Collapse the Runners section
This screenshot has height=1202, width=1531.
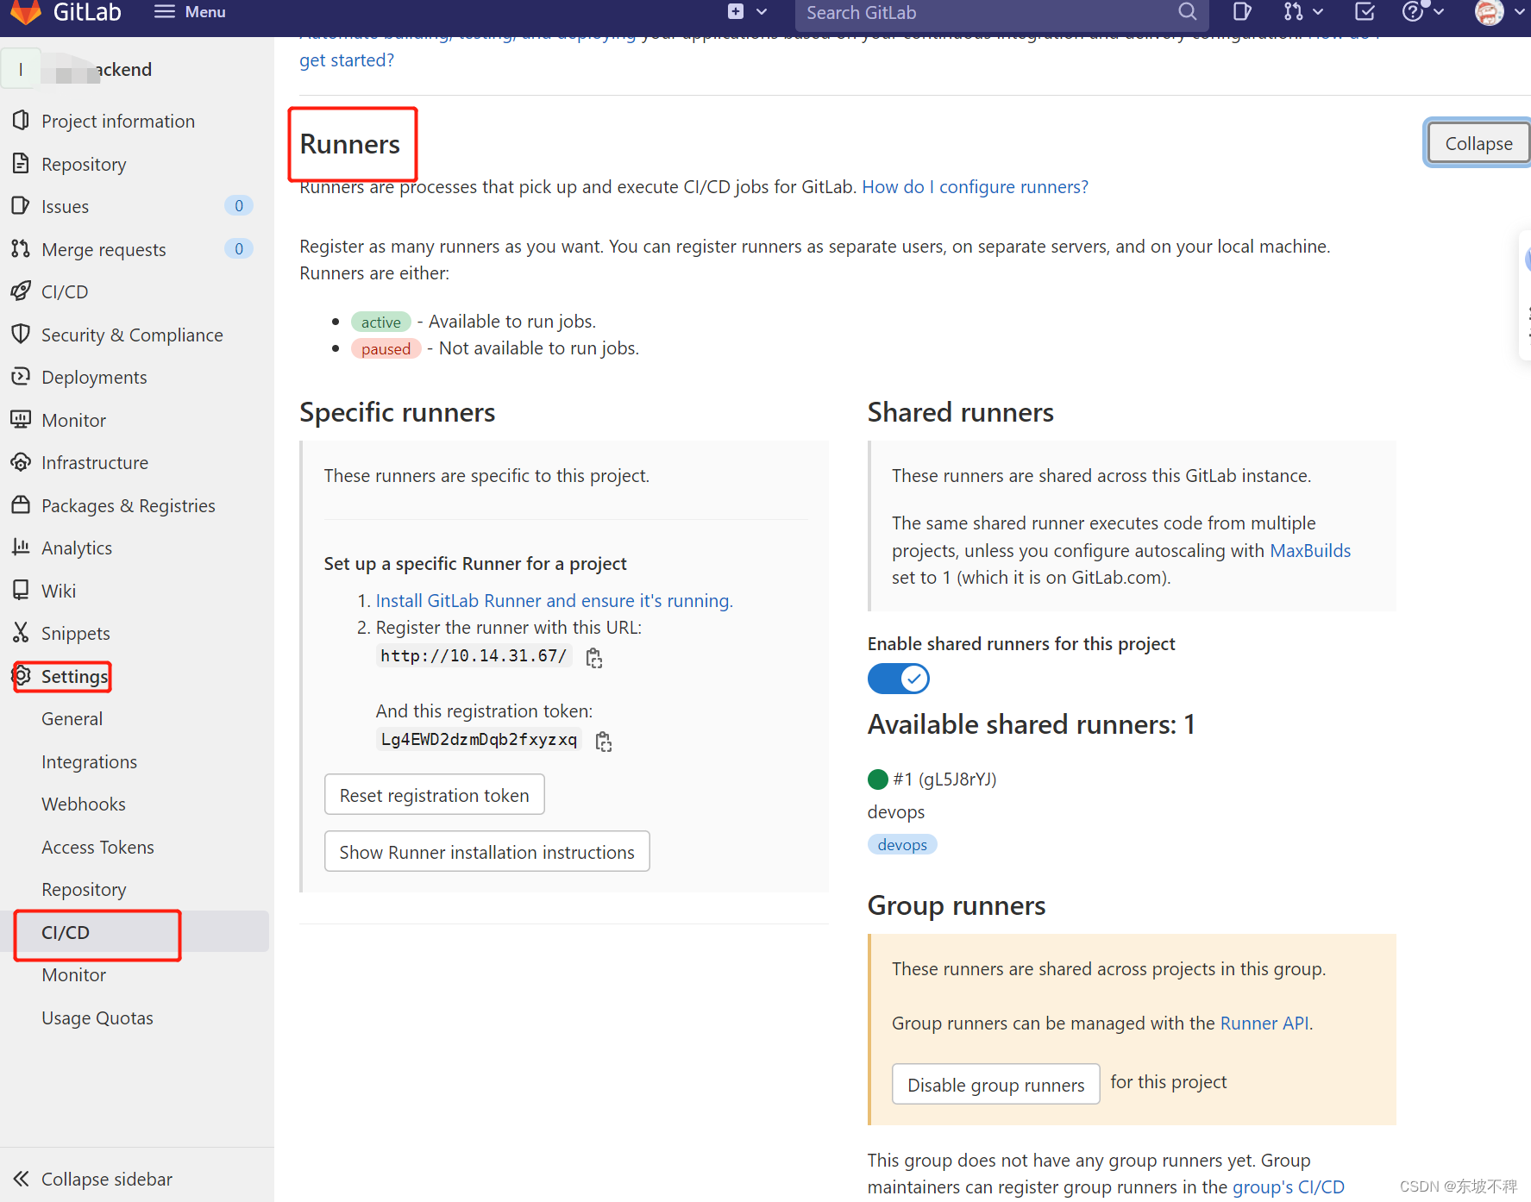coord(1478,143)
